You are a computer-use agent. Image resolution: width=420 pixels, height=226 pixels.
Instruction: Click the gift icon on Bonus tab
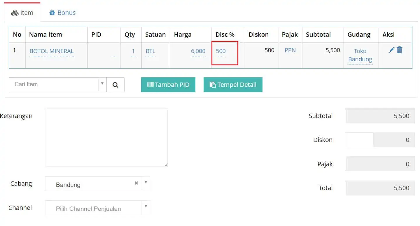click(52, 13)
